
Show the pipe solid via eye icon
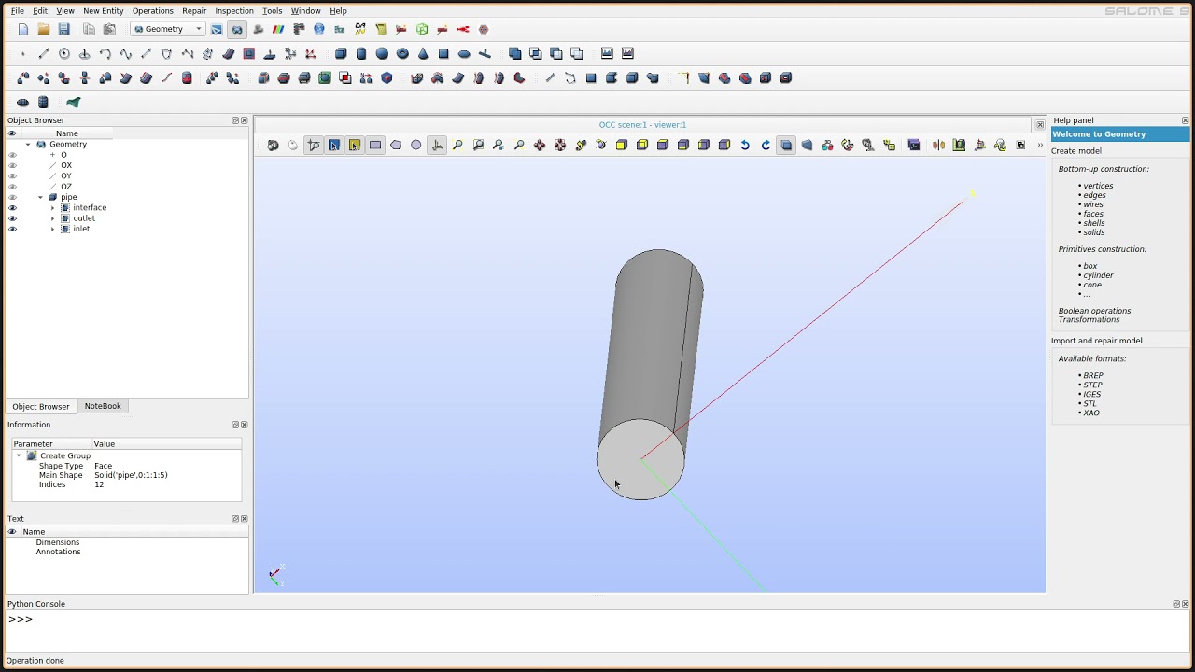pyautogui.click(x=12, y=197)
